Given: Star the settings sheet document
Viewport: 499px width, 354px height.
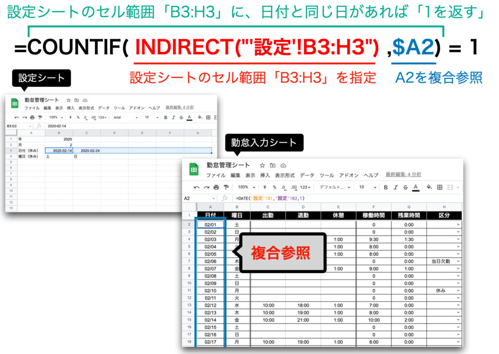Looking at the screenshot, I should coord(68,100).
